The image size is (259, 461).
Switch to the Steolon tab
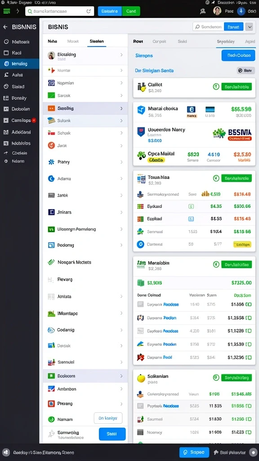tap(97, 41)
